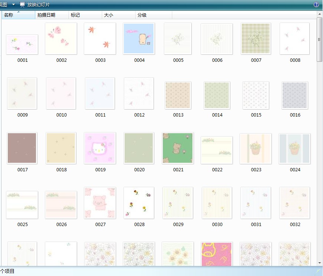Select the 0025 white garden border thumbnail
The height and width of the screenshot is (276, 323).
click(22, 205)
